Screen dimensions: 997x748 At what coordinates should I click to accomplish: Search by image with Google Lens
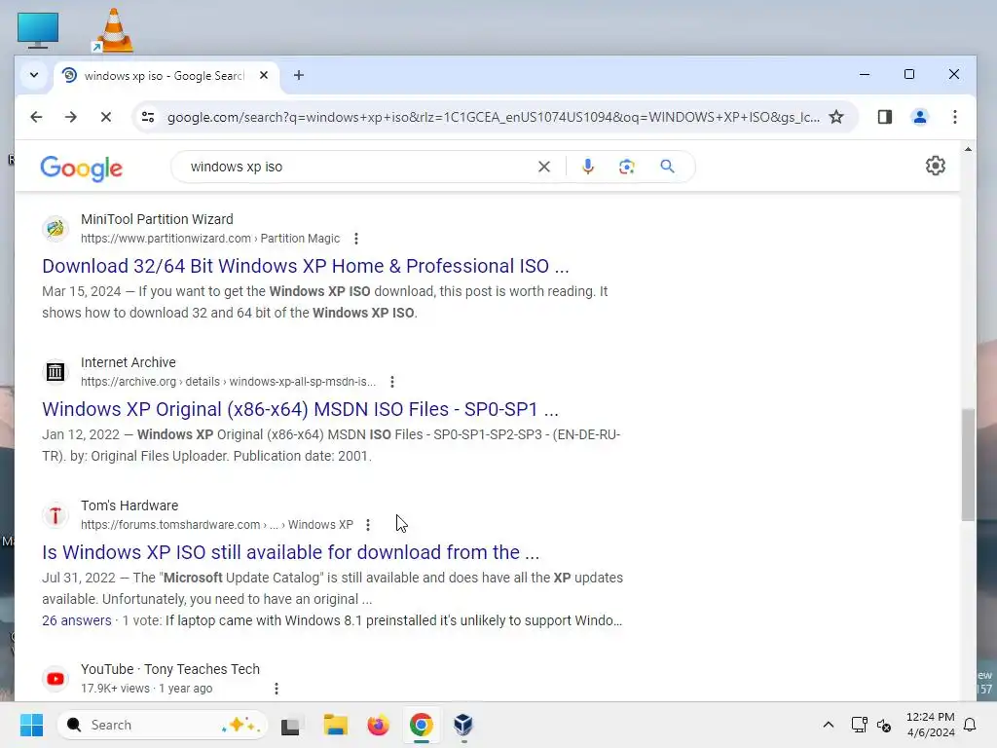click(626, 167)
